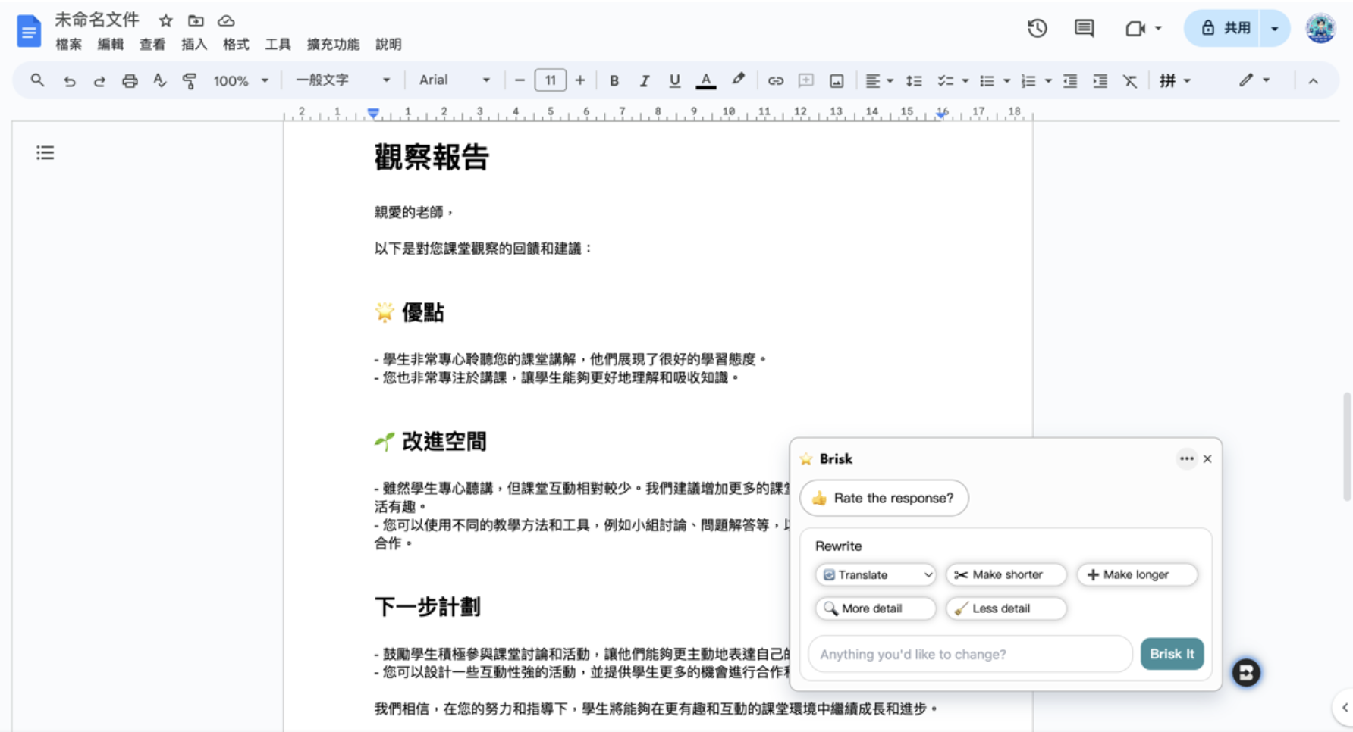This screenshot has width=1353, height=732.
Task: Toggle underline formatting
Action: pos(674,80)
